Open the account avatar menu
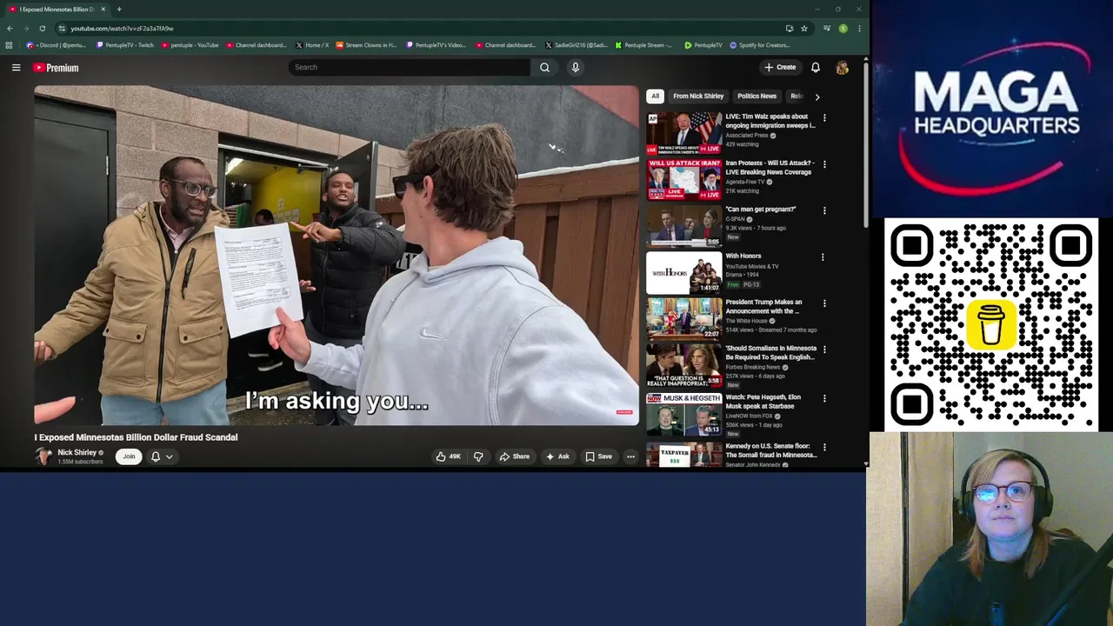Viewport: 1113px width, 626px height. coord(842,67)
